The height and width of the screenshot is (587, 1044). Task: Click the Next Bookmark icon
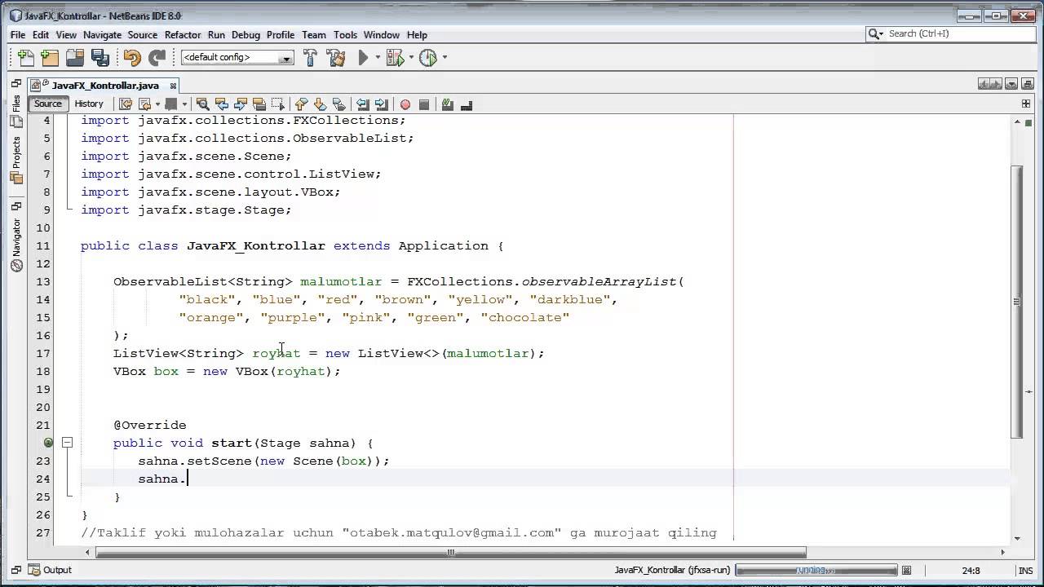click(320, 104)
